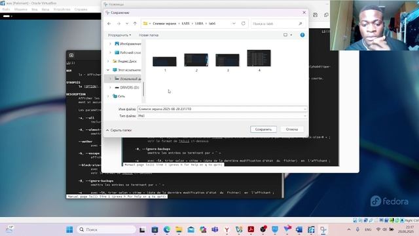Image resolution: width=419 pixels, height=236 pixels.
Task: Click the taskbar Поиск search box
Action: click(x=106, y=229)
